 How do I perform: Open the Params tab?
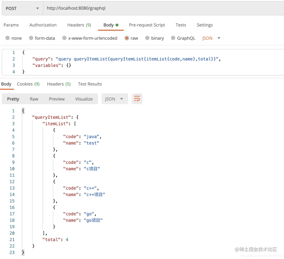point(11,25)
